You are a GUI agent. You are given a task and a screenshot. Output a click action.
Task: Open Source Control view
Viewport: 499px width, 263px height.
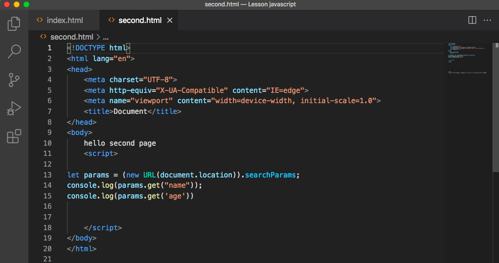[x=14, y=80]
